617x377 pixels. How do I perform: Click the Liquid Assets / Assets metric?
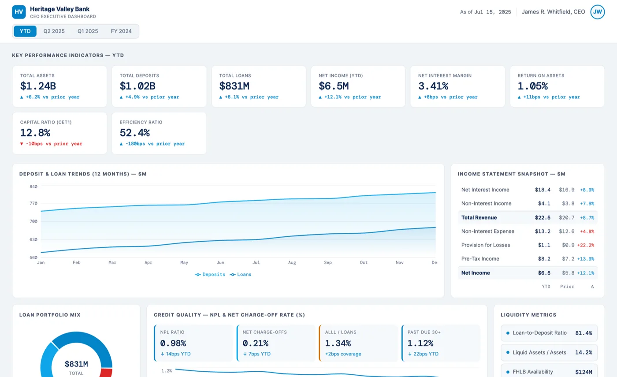tap(549, 352)
